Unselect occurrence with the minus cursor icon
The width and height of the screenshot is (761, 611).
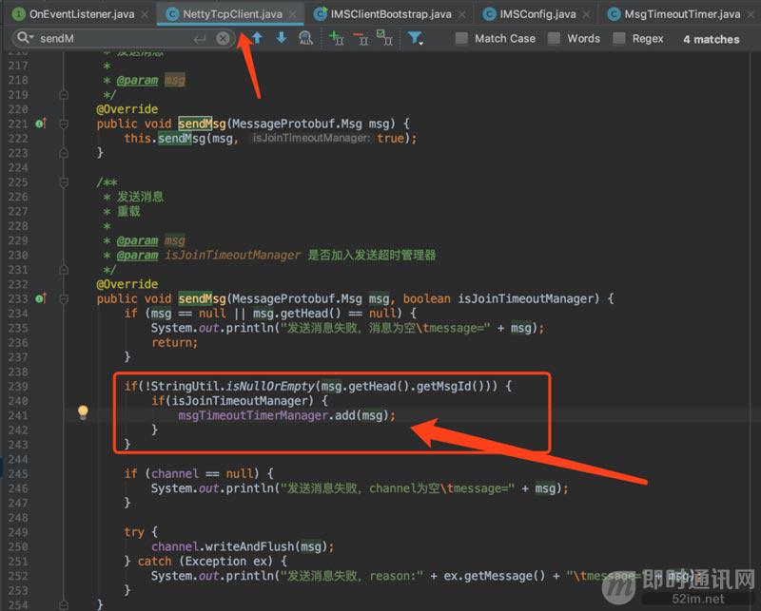361,38
